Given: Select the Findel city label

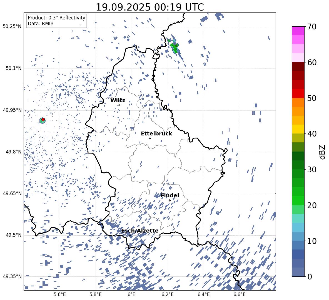Looking at the screenshot, I should tap(170, 195).
